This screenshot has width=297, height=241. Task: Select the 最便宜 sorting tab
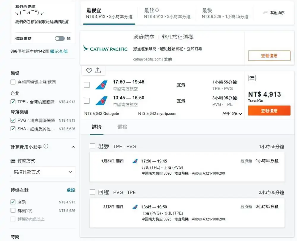[x=109, y=13]
